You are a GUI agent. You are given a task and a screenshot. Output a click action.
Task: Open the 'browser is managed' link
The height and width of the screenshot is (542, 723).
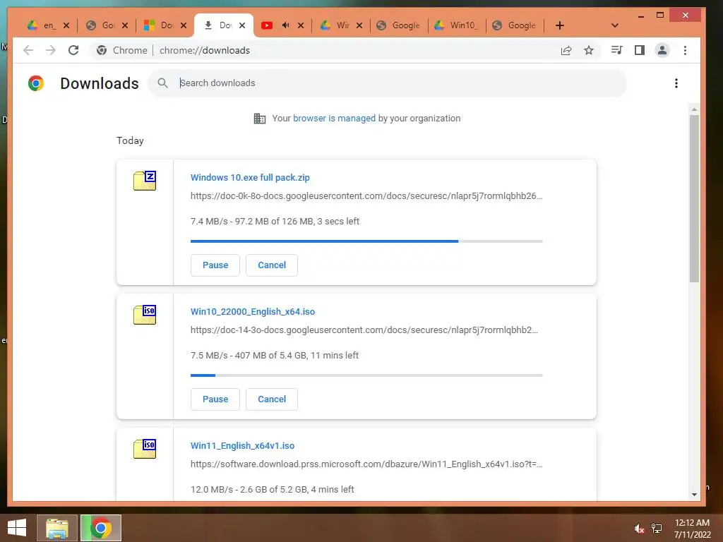(334, 119)
